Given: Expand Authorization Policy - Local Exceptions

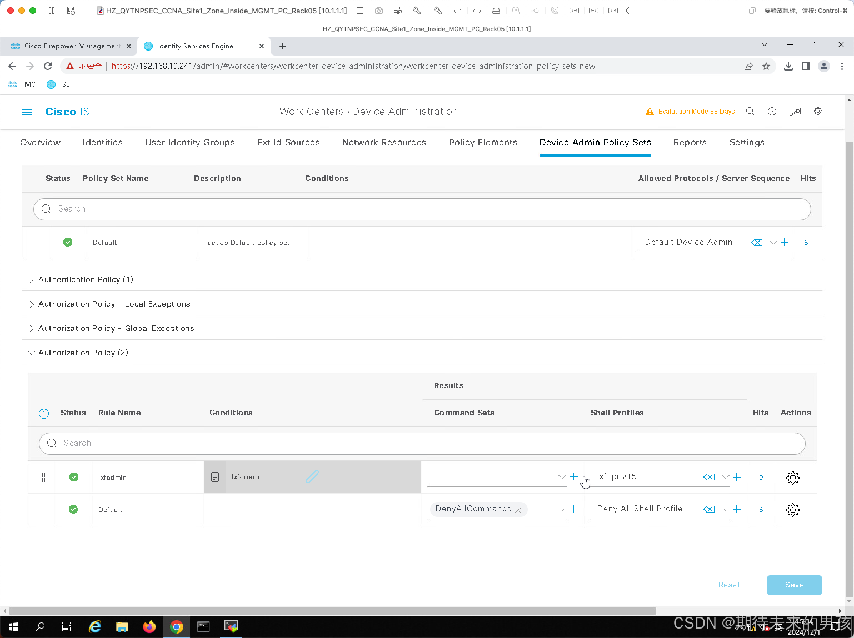Looking at the screenshot, I should 32,304.
